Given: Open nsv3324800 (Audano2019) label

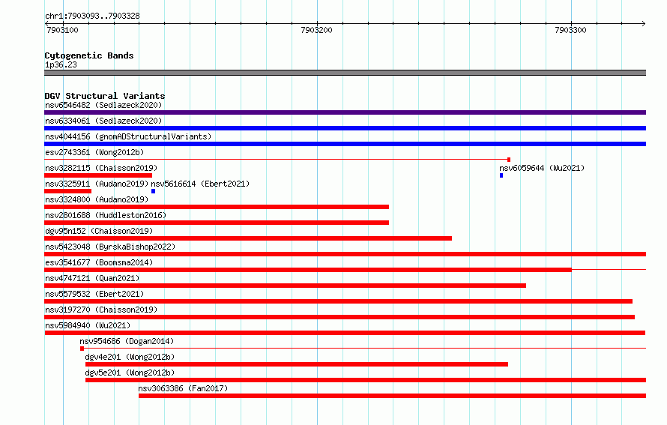Looking at the screenshot, I should click(97, 199).
